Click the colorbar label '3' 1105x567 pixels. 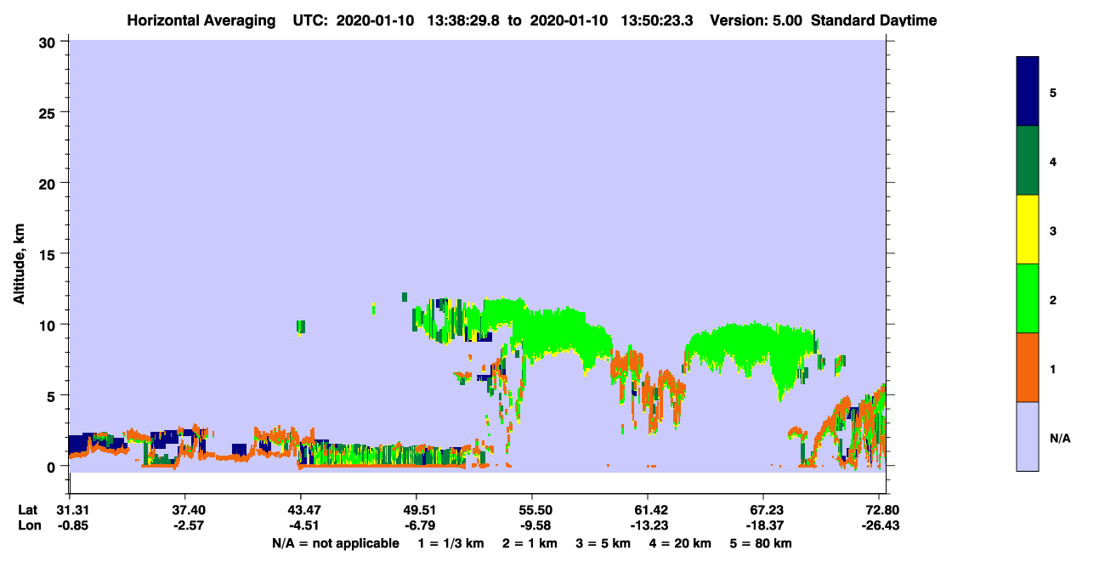click(x=1053, y=230)
